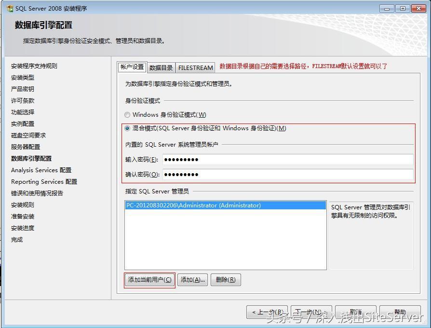Click the 输入密码 password field
The height and width of the screenshot is (328, 431).
(288, 160)
